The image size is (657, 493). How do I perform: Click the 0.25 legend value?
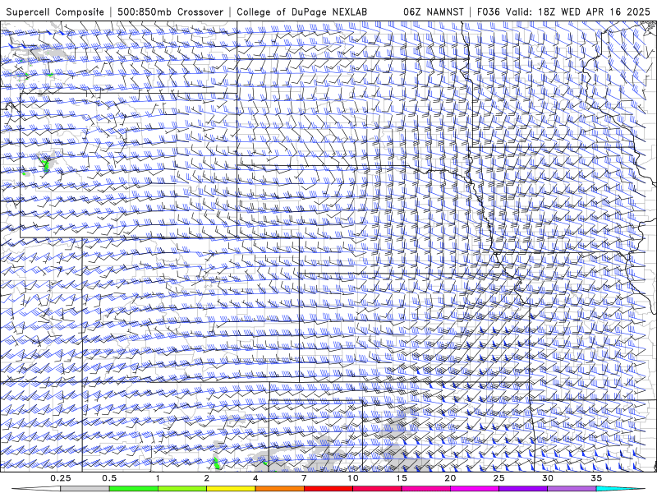tap(61, 478)
